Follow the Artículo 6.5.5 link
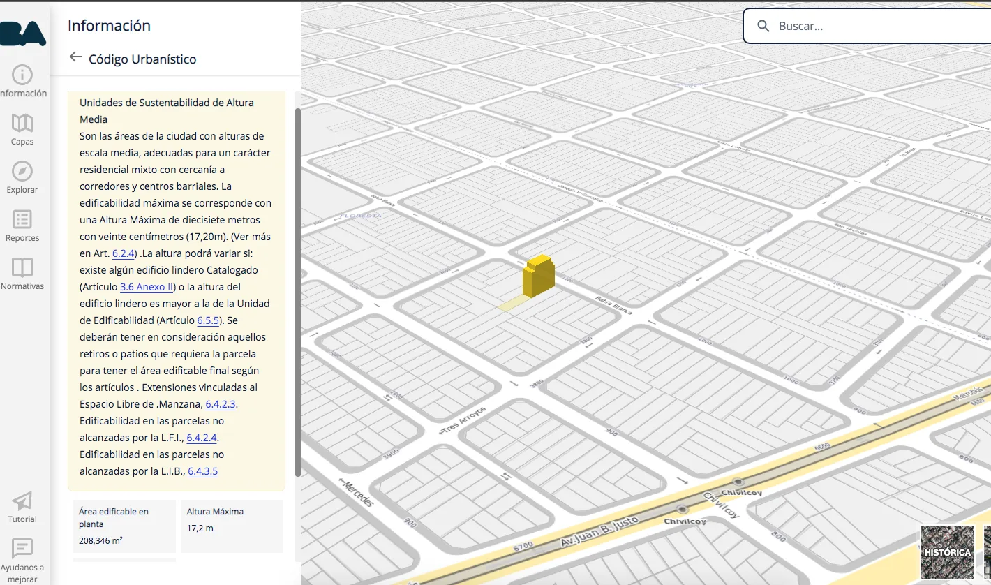 [209, 320]
